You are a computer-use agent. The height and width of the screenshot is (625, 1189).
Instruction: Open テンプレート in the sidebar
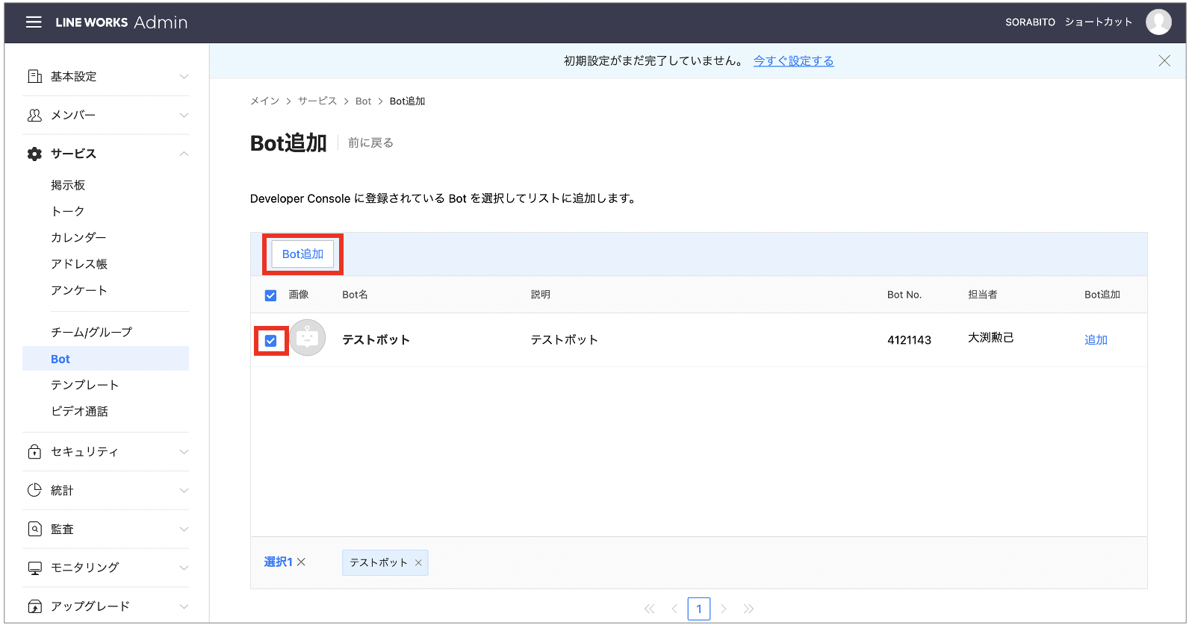pos(84,385)
